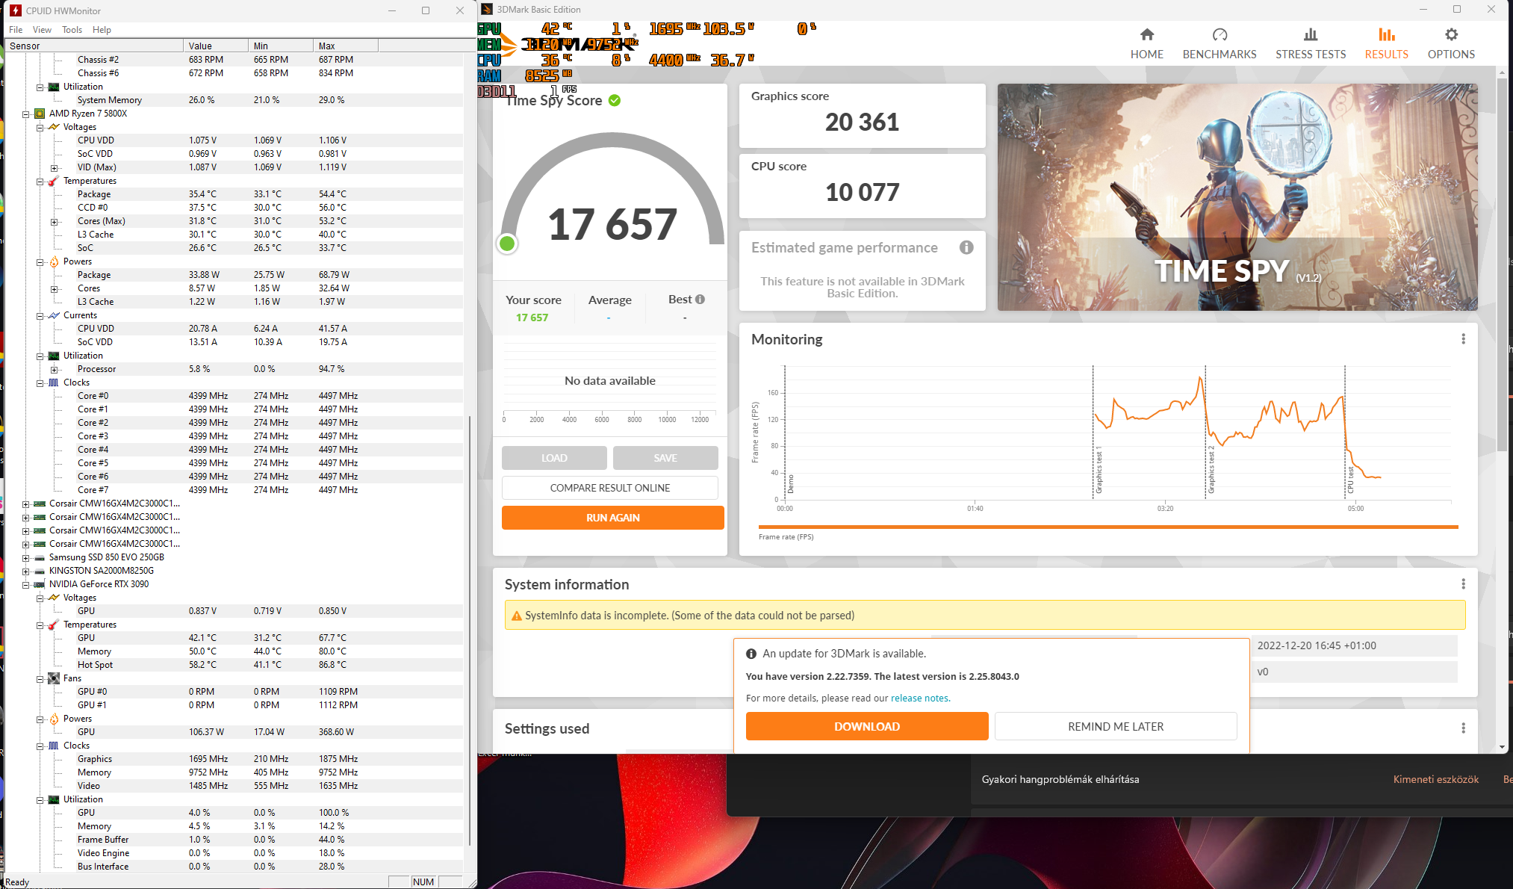Click the LOAD button in 3DMark
Image resolution: width=1513 pixels, height=889 pixels.
(x=554, y=458)
